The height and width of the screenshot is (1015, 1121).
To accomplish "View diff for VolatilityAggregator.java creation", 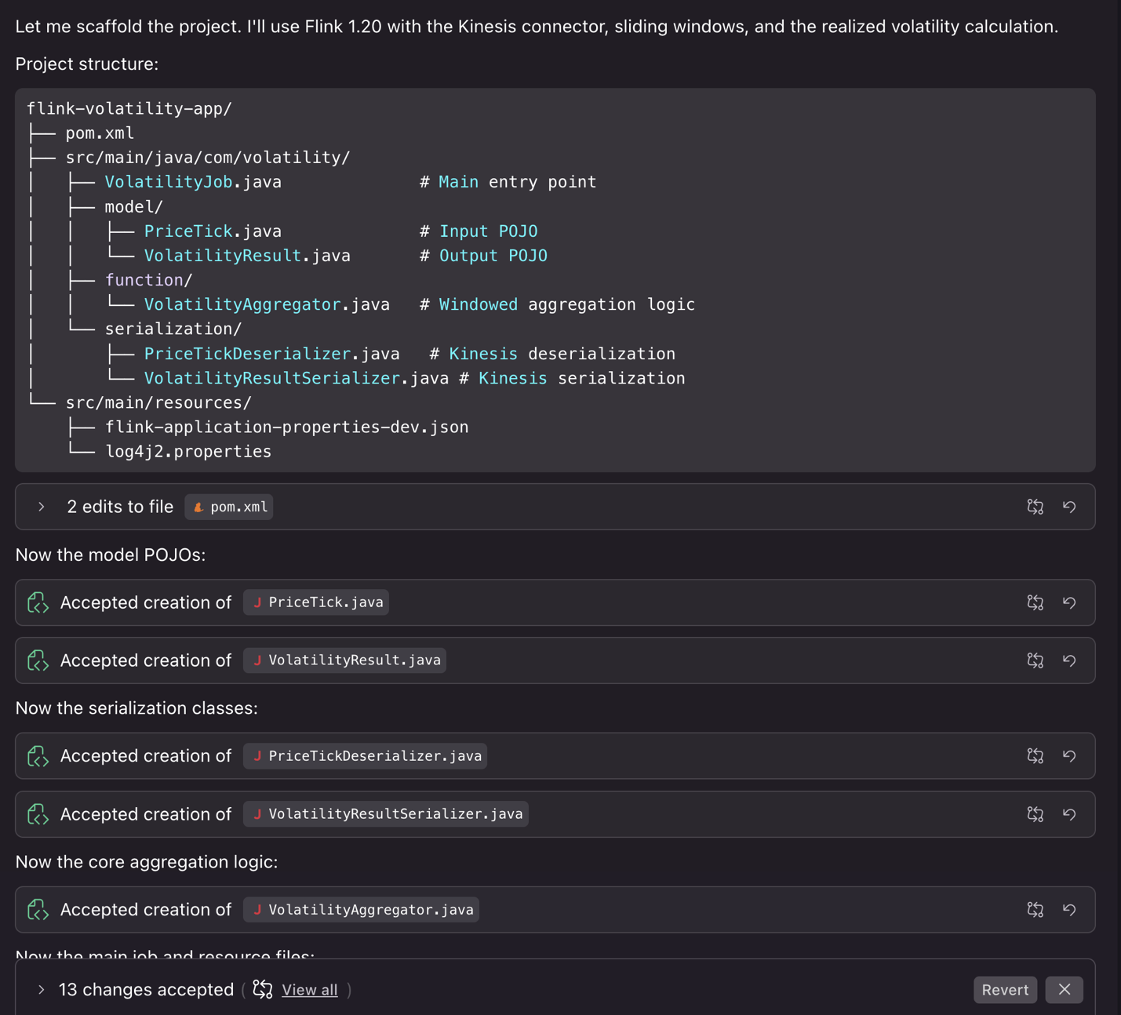I will [1035, 910].
